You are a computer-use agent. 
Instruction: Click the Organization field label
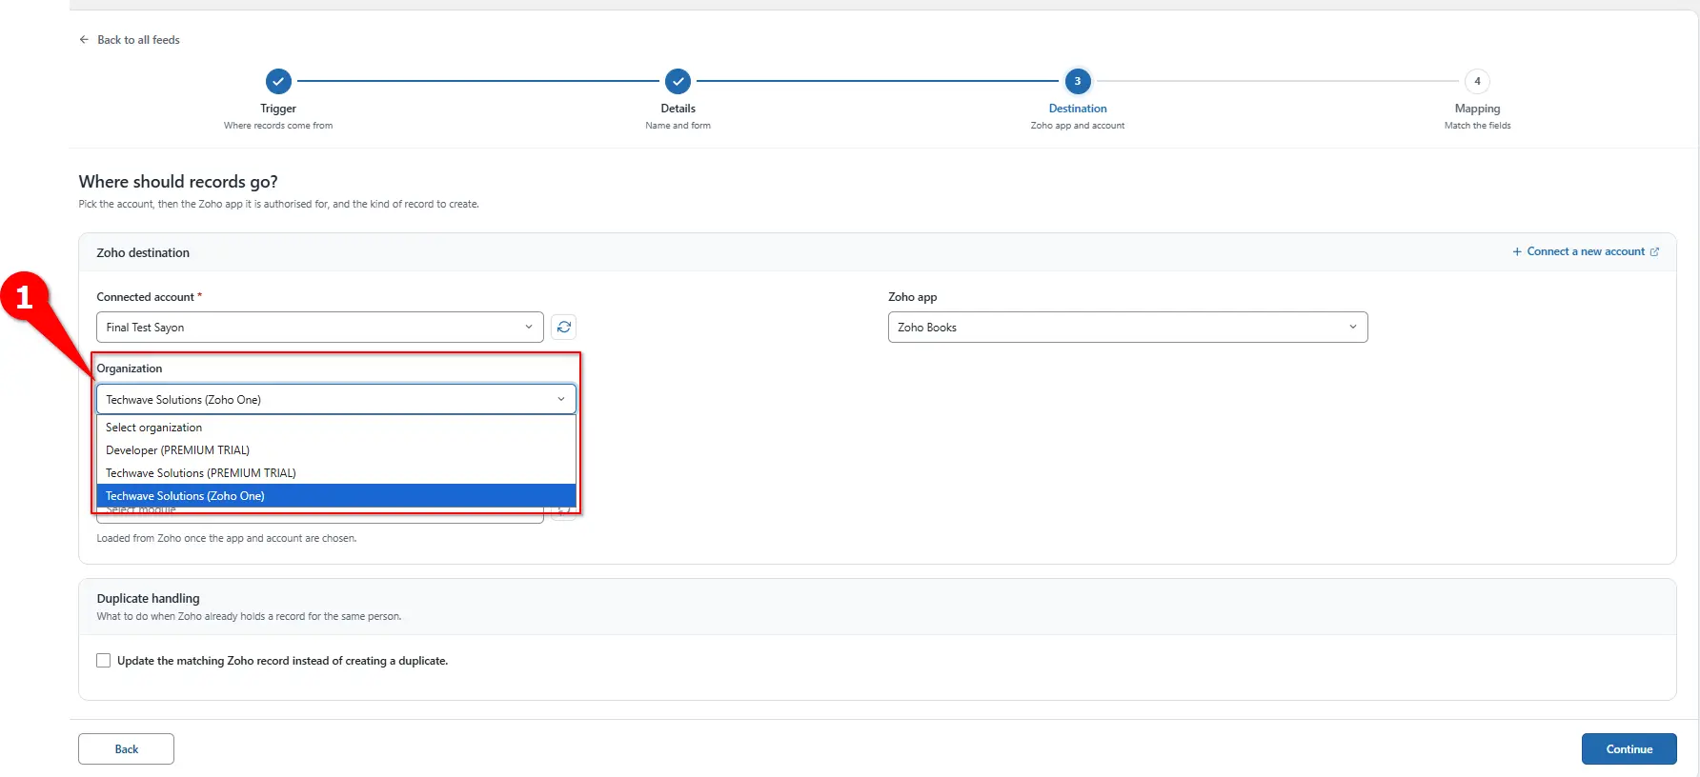point(130,369)
